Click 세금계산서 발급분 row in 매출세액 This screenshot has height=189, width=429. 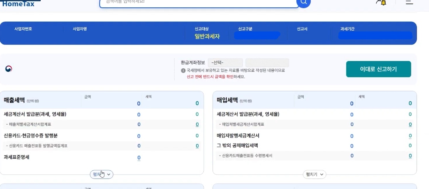[35, 114]
